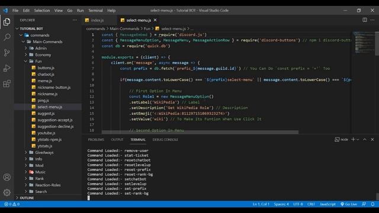
Task: Open the Edit menu
Action: [26, 11]
